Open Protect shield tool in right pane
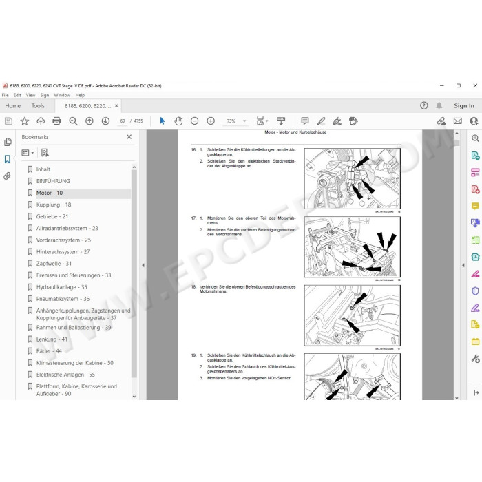 pos(475,291)
